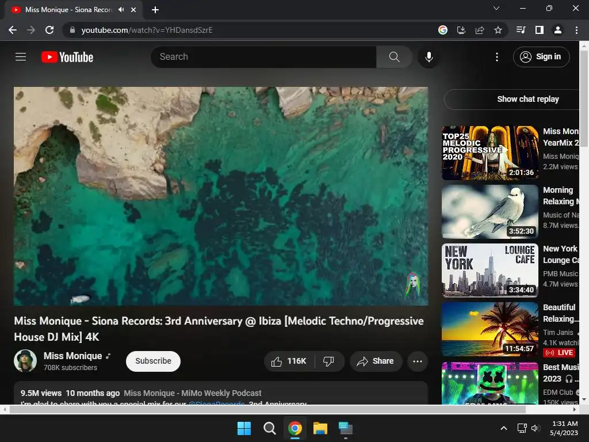
Task: Open a new browser tab
Action: tap(155, 10)
